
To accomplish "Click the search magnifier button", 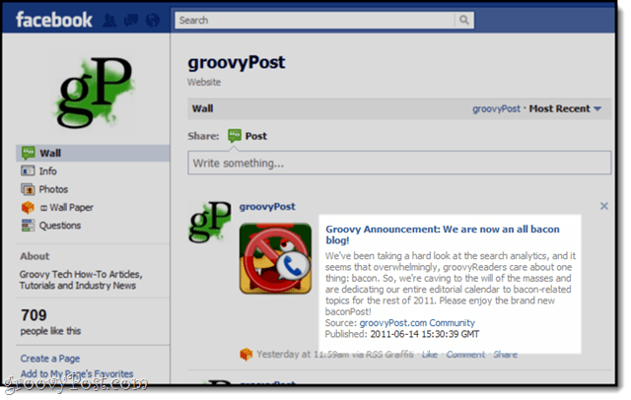I will coord(464,20).
